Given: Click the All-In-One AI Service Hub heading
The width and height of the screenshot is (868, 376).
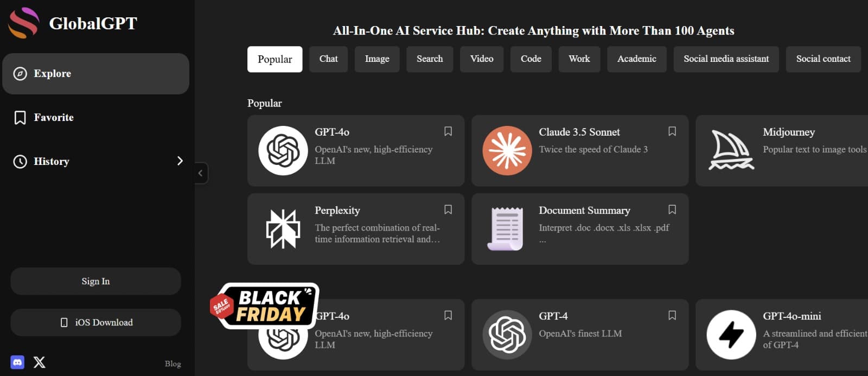Looking at the screenshot, I should (534, 31).
